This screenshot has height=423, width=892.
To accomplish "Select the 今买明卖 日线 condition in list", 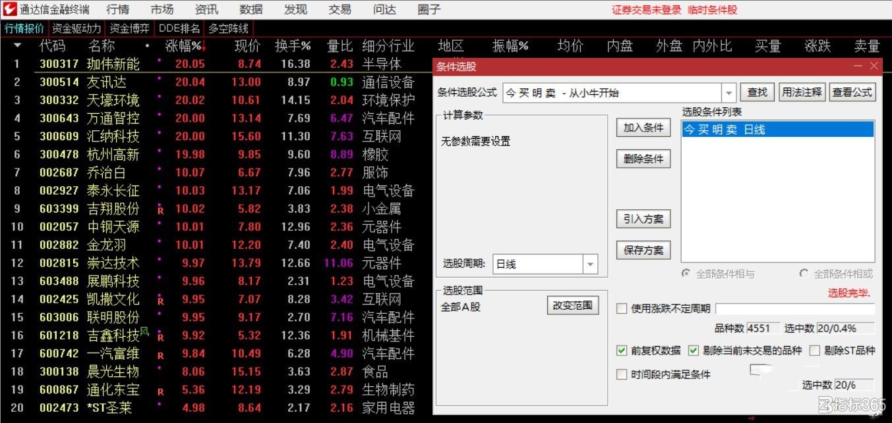I will (x=778, y=130).
